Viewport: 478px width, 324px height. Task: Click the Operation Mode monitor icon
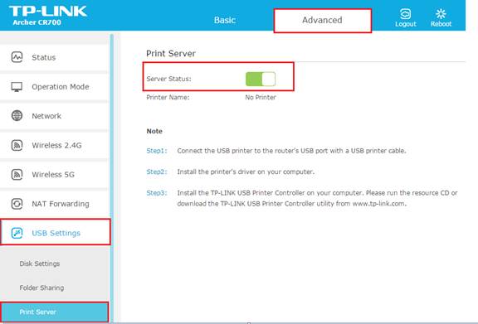17,86
